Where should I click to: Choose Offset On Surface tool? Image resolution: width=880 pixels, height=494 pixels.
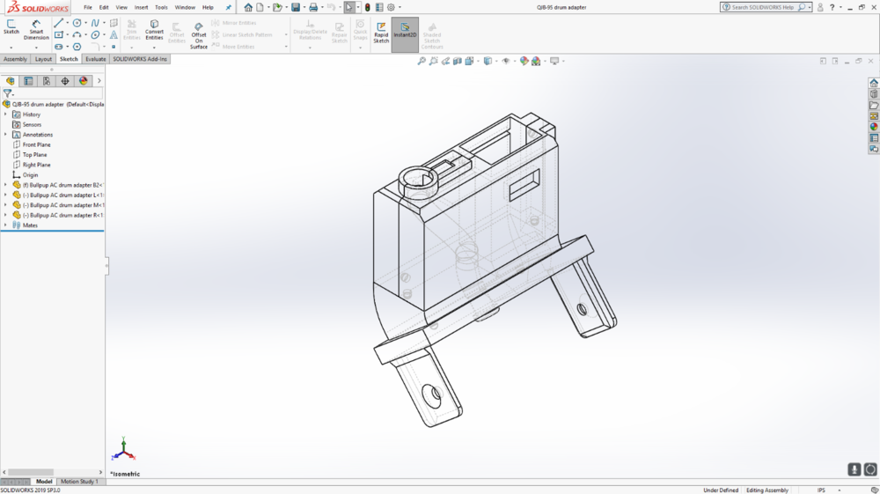(x=199, y=34)
